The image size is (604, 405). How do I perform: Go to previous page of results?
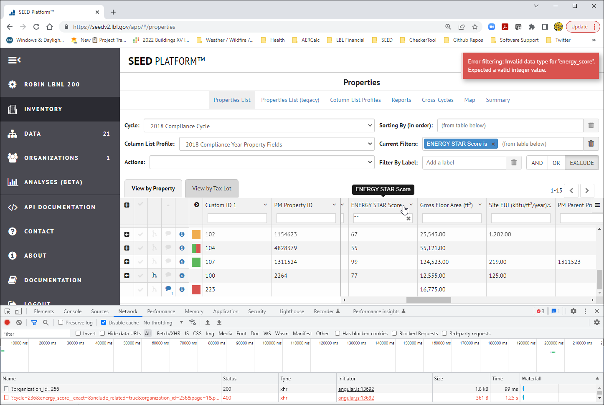click(571, 190)
